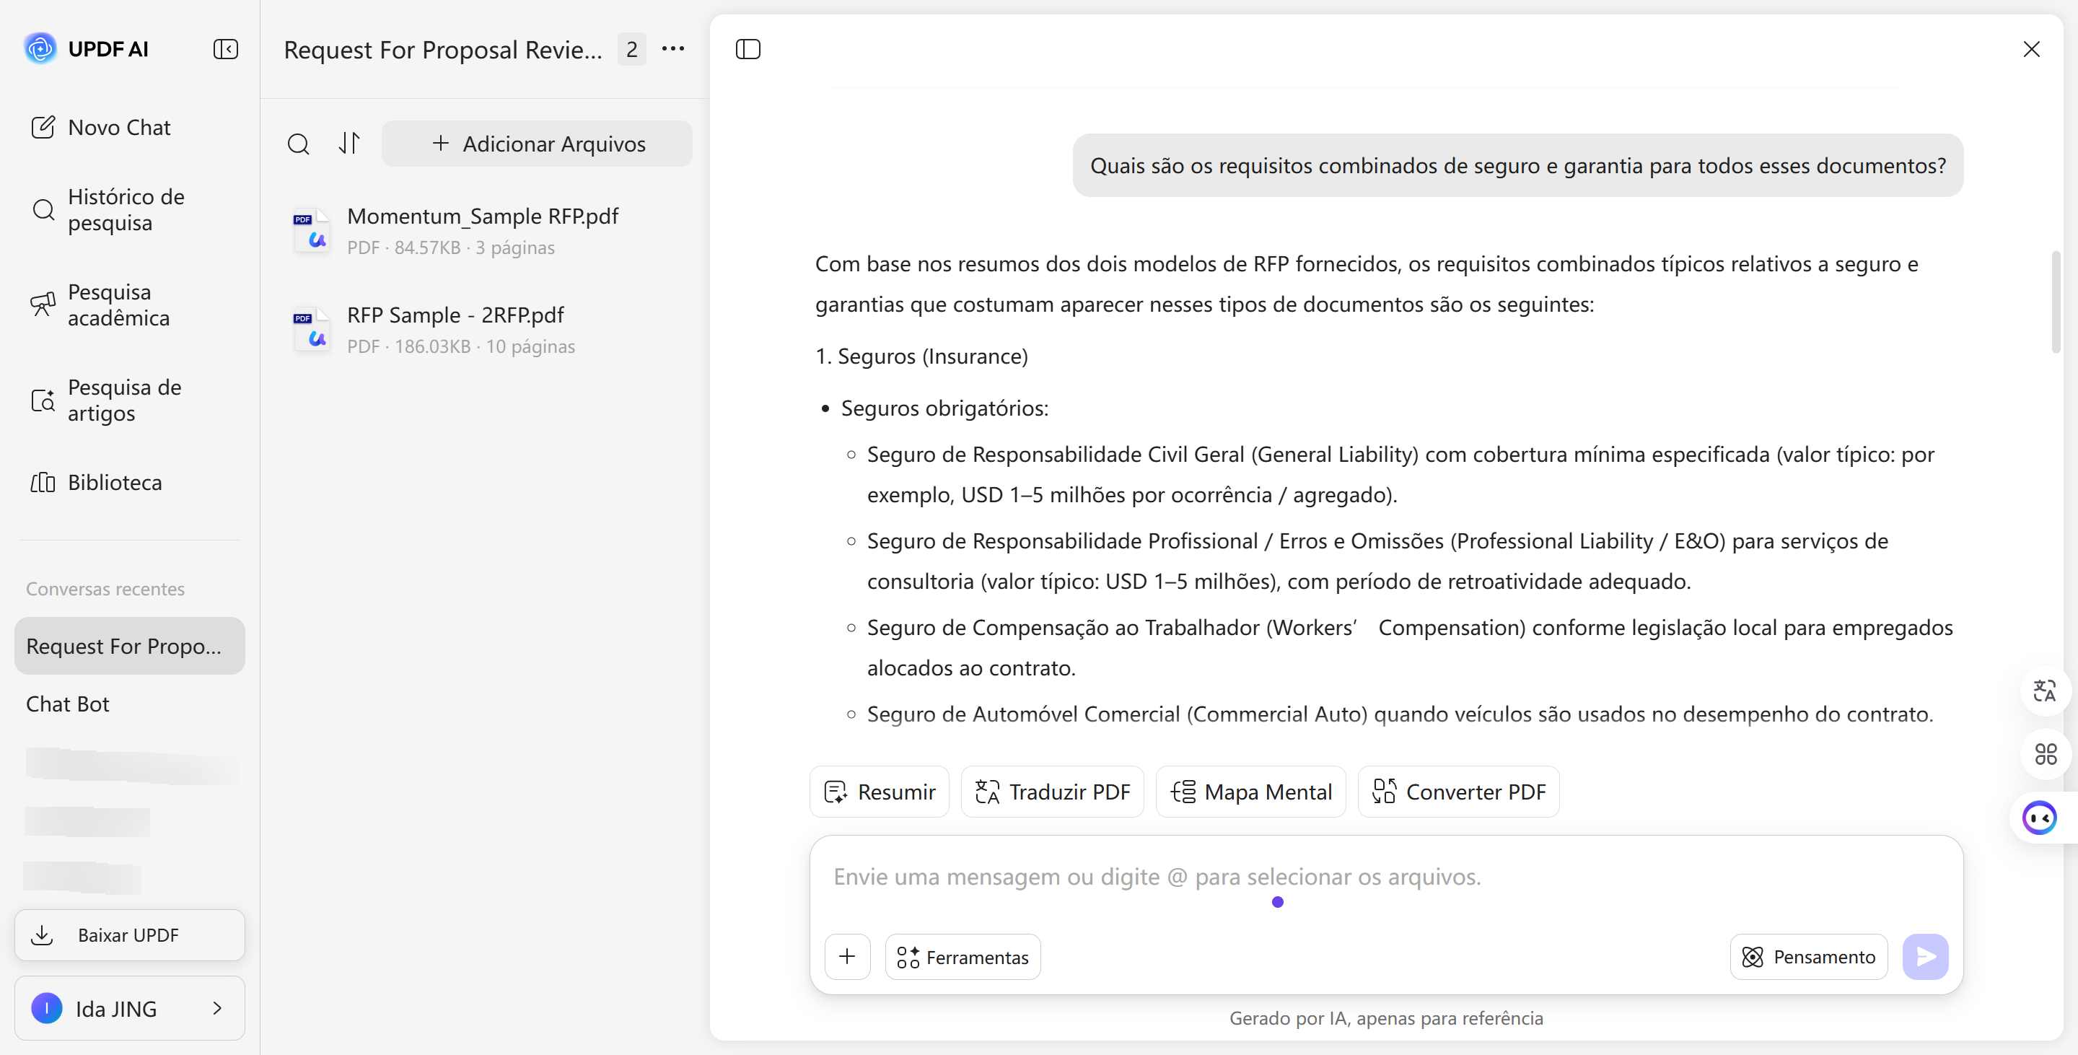2078x1055 pixels.
Task: Click the Resumir summarize icon
Action: pos(836,792)
